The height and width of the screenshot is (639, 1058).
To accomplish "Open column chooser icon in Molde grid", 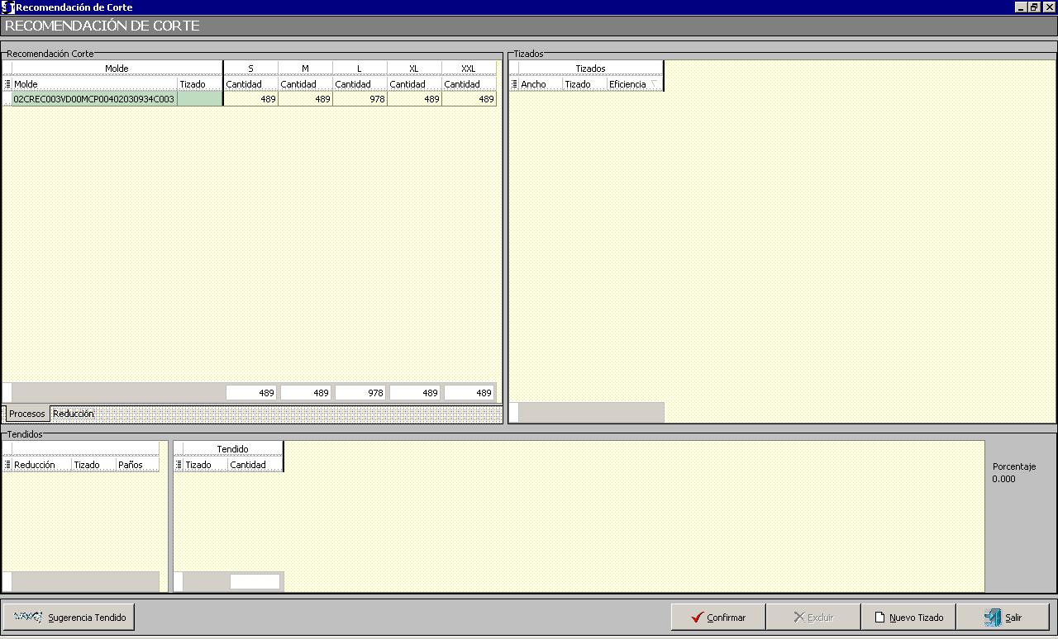I will click(x=7, y=84).
